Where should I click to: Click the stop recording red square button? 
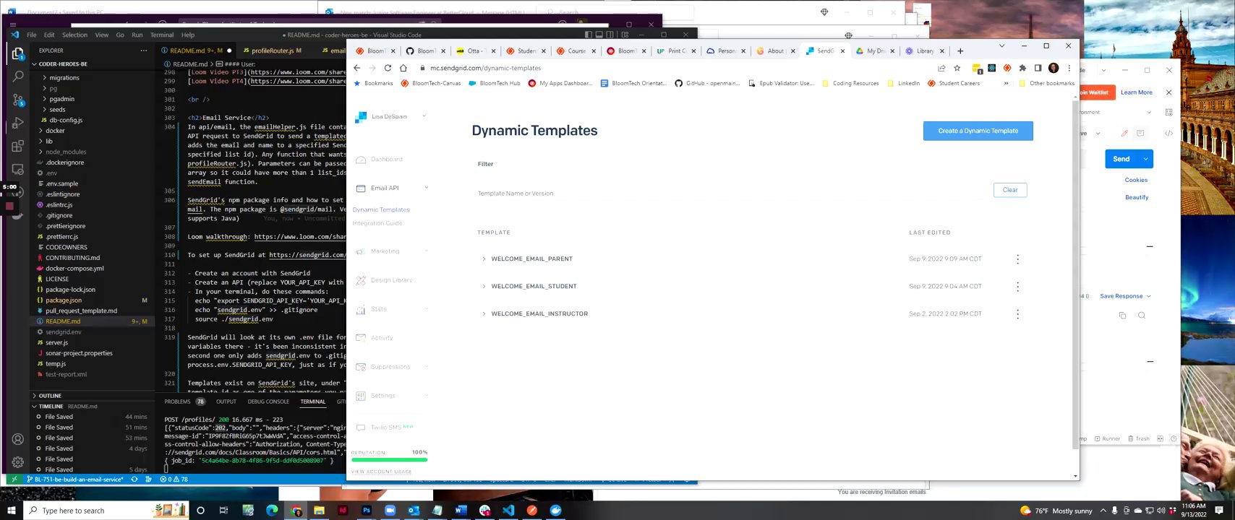point(9,206)
